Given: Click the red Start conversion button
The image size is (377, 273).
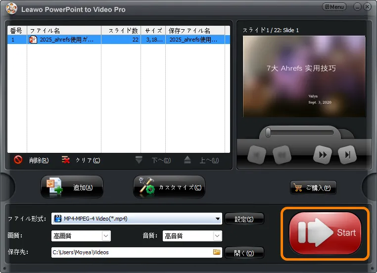Looking at the screenshot, I should (325, 233).
